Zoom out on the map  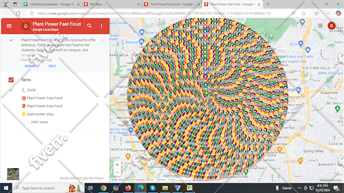tap(117, 172)
